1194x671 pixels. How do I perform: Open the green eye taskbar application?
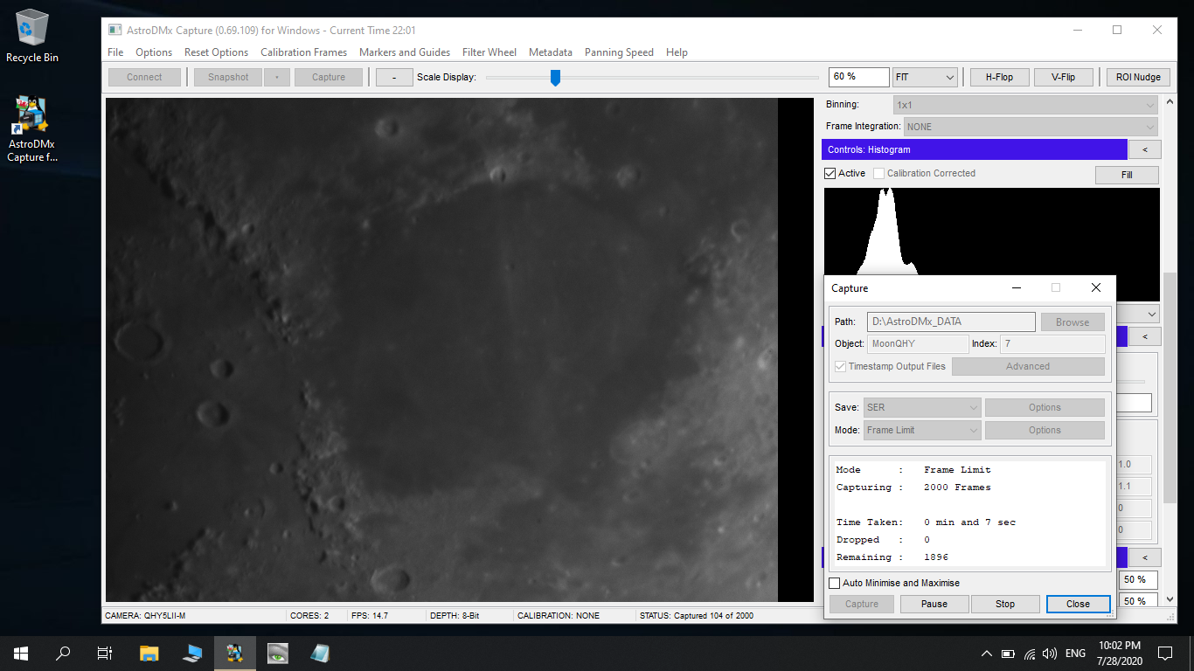pyautogui.click(x=277, y=653)
